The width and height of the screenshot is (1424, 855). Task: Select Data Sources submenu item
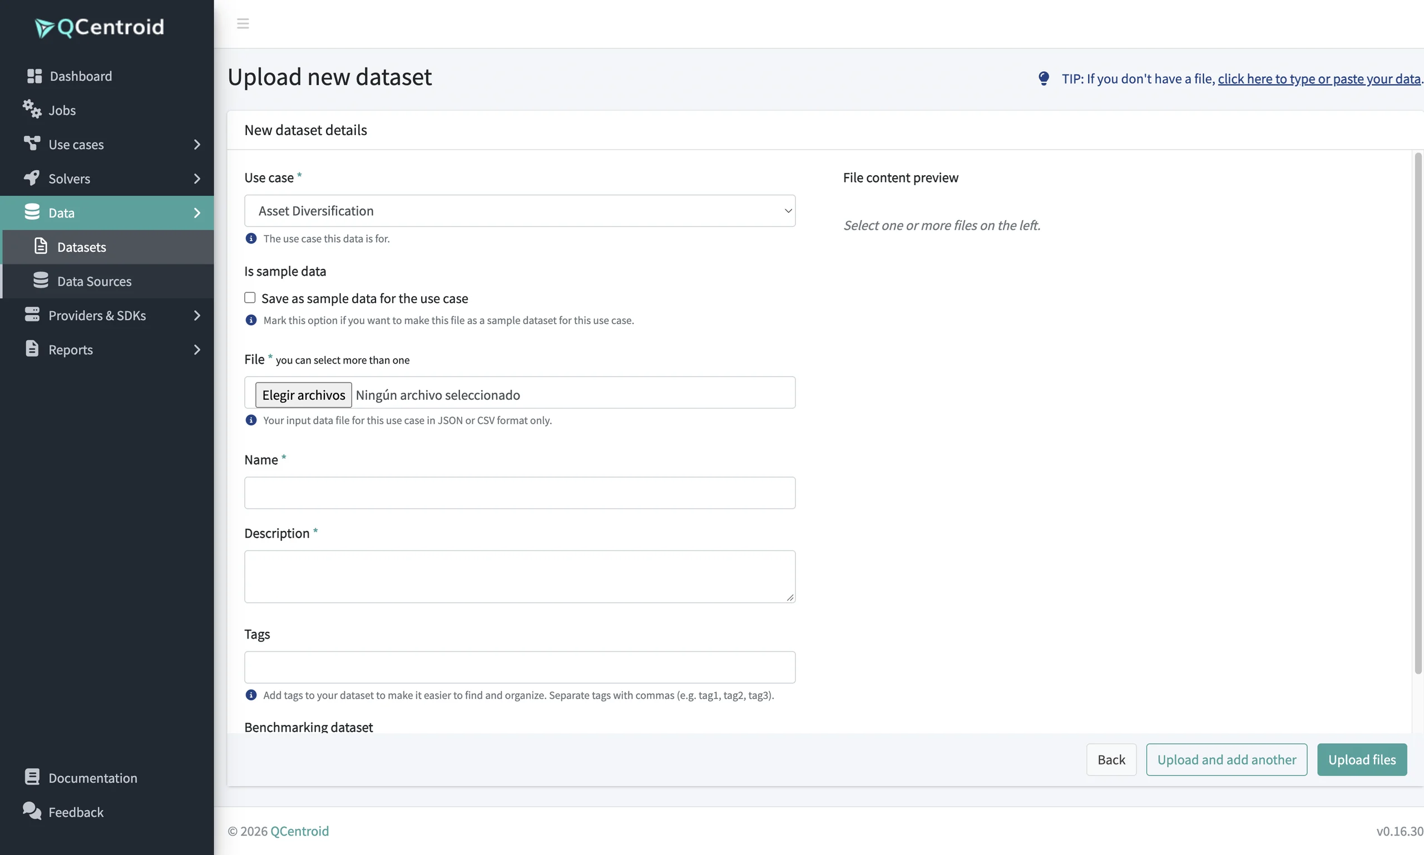point(108,281)
